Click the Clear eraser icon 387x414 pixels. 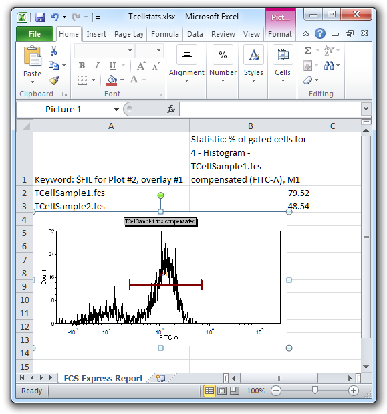(308, 80)
